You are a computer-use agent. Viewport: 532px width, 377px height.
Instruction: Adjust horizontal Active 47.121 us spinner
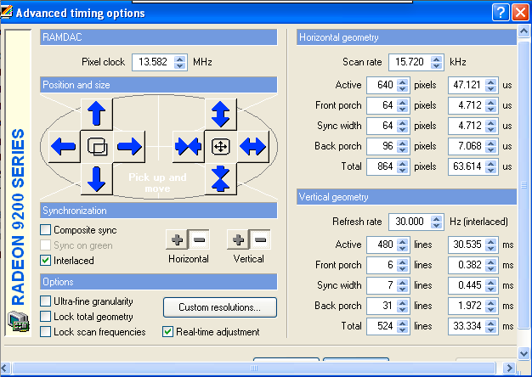[490, 85]
